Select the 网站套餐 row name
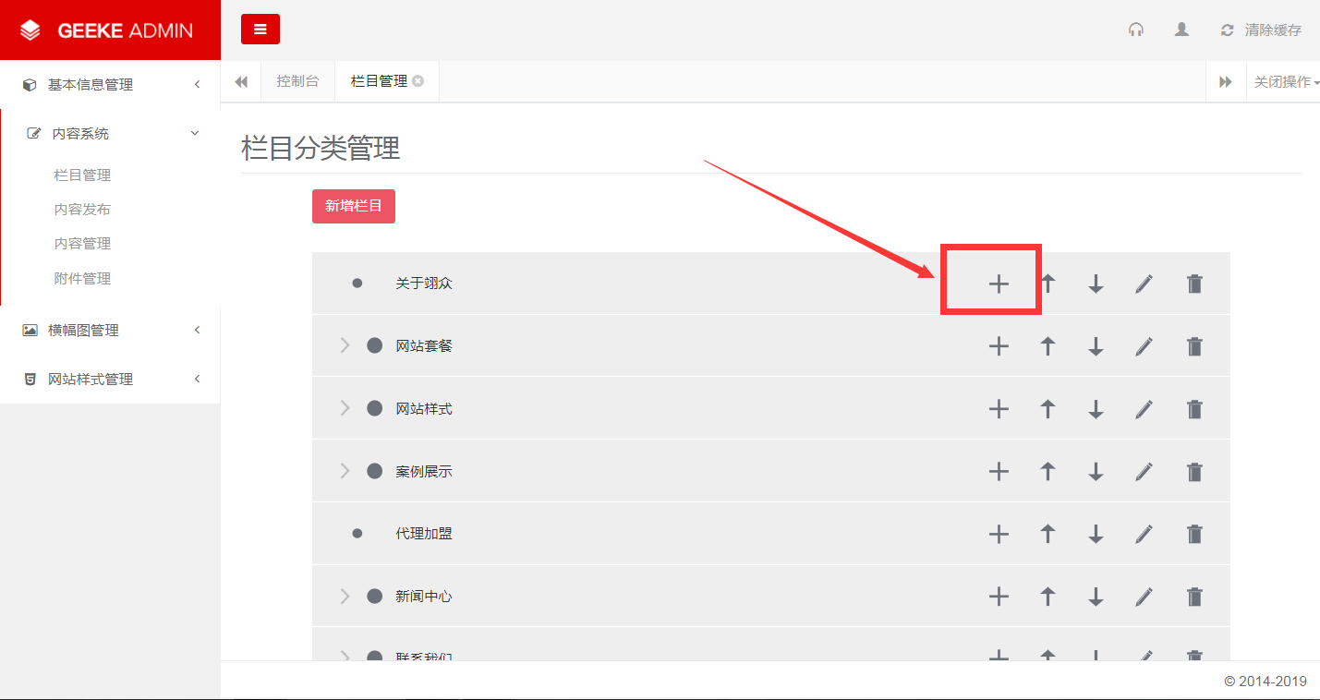The width and height of the screenshot is (1320, 700). pyautogui.click(x=424, y=346)
